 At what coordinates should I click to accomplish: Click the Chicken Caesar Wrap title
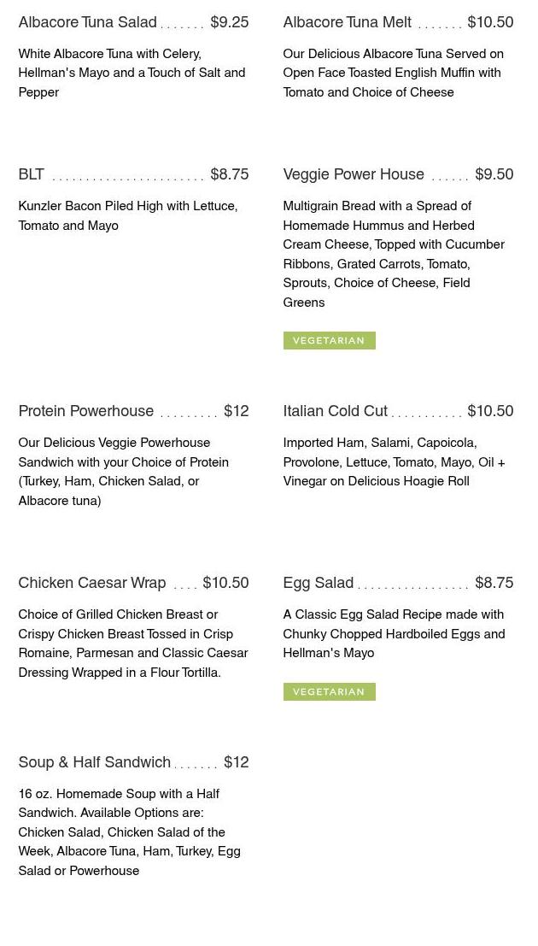[92, 583]
